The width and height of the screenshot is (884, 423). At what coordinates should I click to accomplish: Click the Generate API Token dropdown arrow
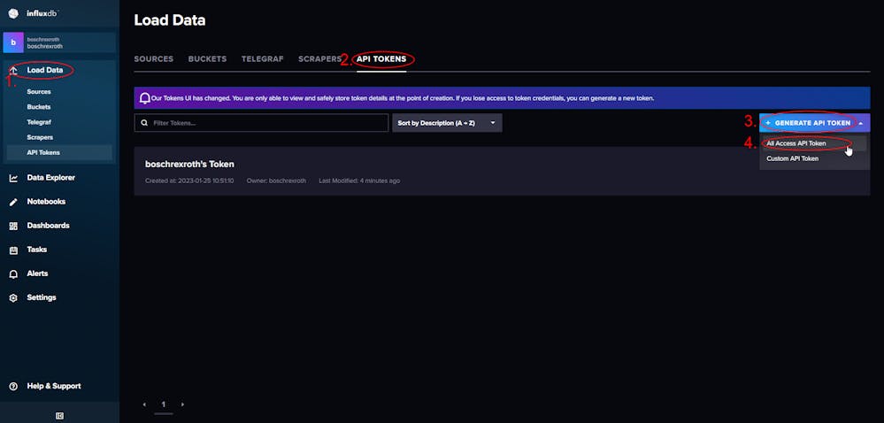pyautogui.click(x=860, y=123)
